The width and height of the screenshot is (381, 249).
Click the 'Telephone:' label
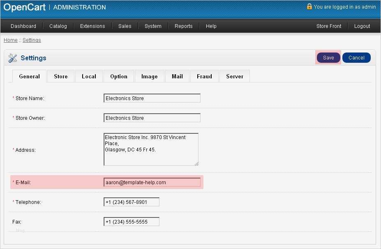[28, 202]
